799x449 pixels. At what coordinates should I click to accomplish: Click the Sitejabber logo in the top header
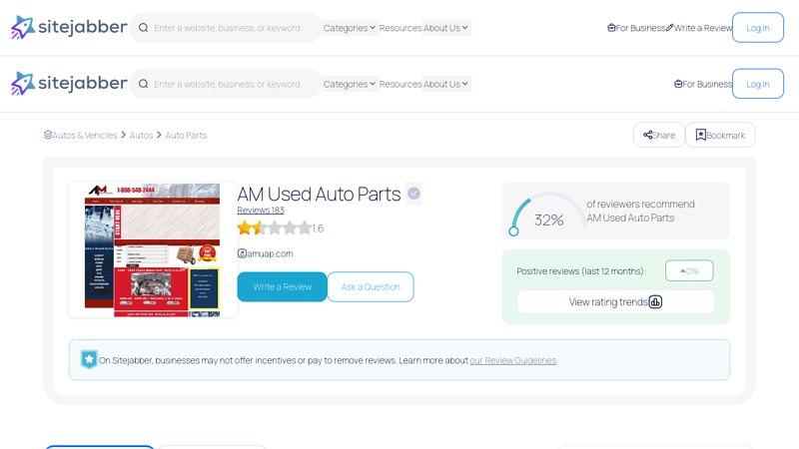pos(69,28)
